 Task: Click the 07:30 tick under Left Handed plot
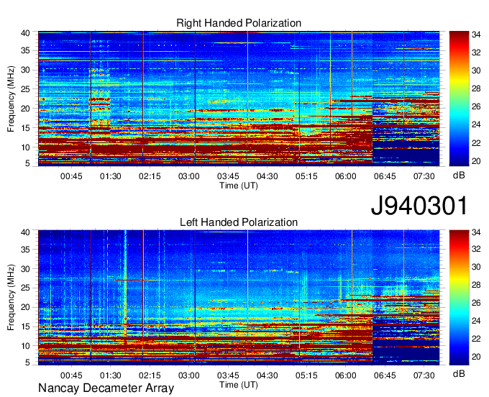click(424, 375)
